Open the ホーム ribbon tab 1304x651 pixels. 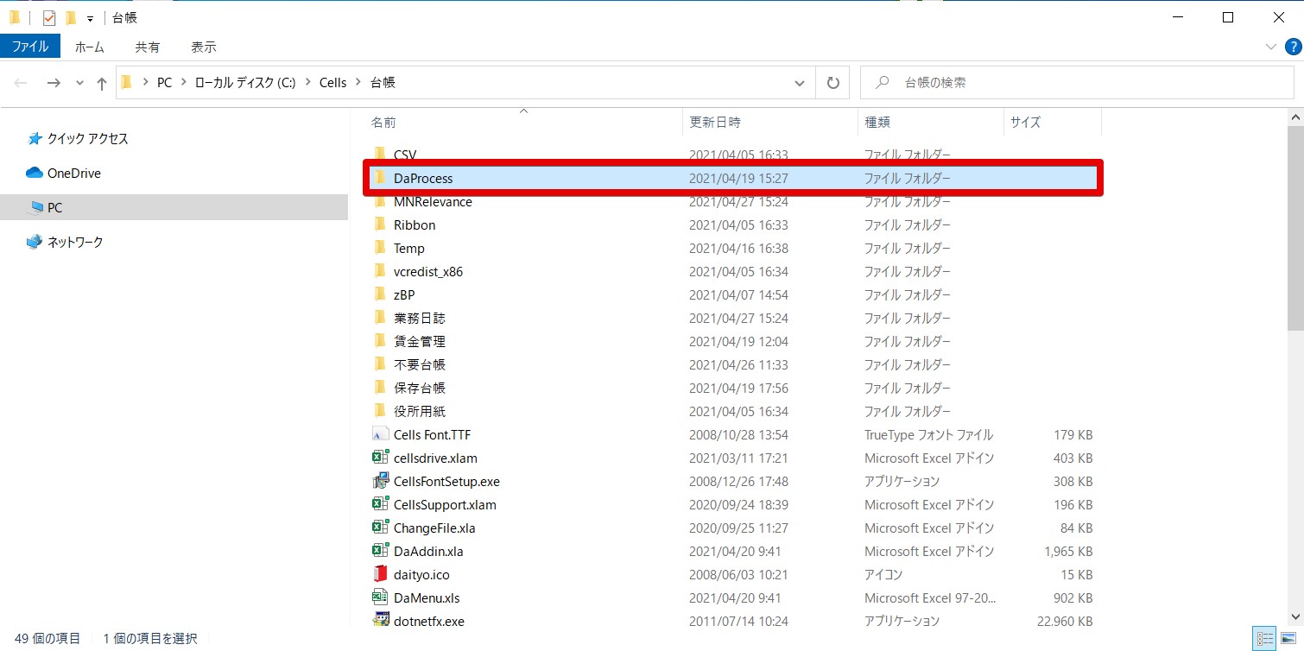pyautogui.click(x=90, y=47)
